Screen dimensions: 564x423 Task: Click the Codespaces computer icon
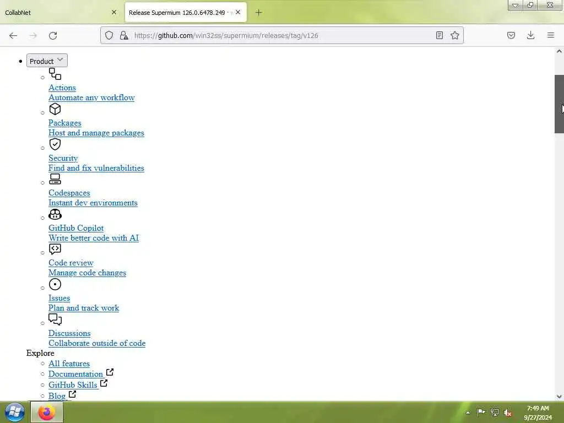point(55,179)
